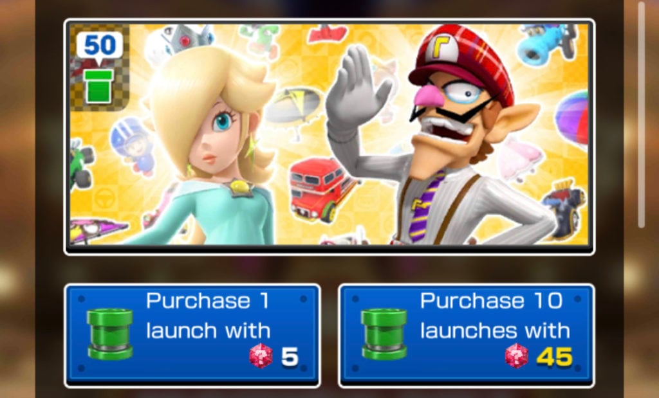Viewport: 659px width, 398px height.
Task: Click the yellow 45 ruby price
Action: (555, 357)
